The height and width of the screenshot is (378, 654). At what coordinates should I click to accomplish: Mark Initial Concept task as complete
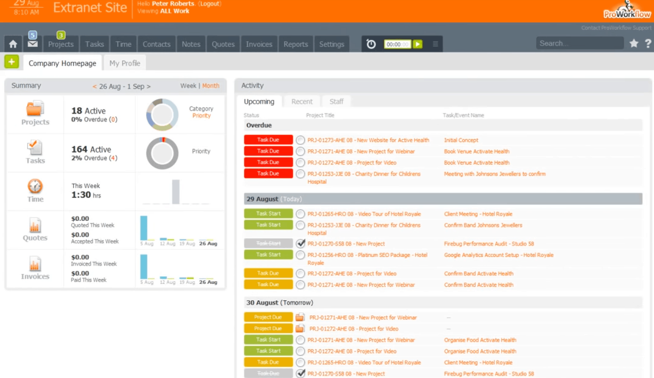[300, 140]
